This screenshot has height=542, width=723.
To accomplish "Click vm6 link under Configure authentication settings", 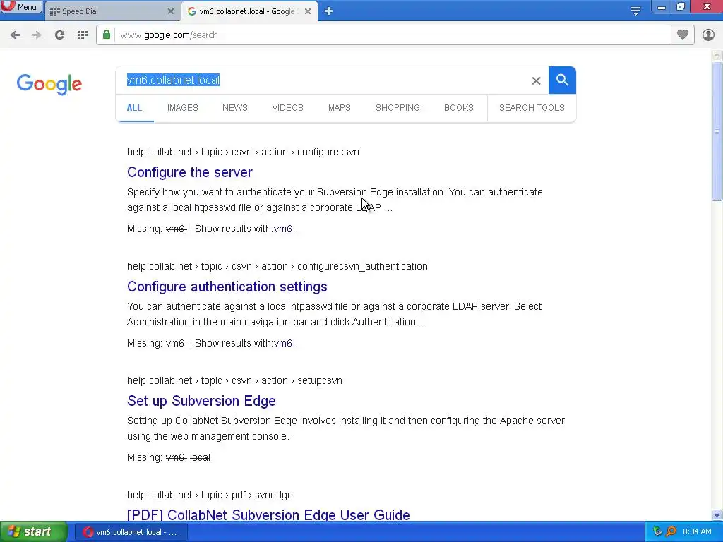I will [x=282, y=344].
